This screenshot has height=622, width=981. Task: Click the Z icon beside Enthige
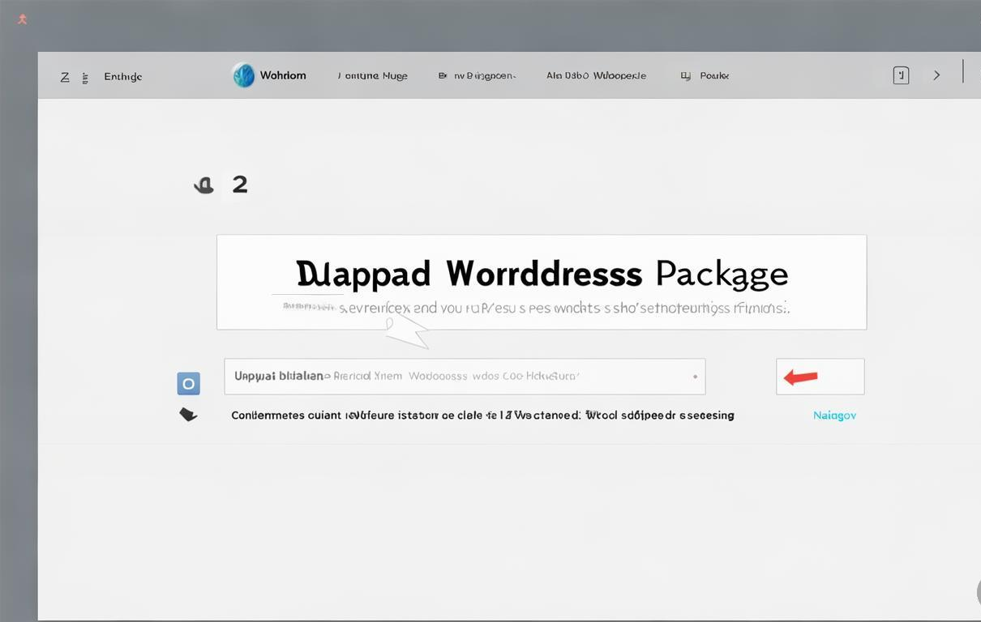point(65,77)
